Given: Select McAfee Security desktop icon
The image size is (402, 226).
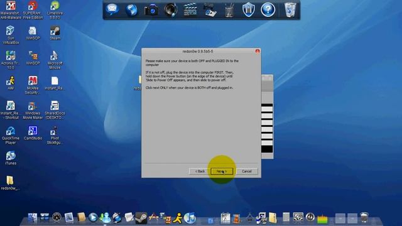Looking at the screenshot, I should coord(33,85).
